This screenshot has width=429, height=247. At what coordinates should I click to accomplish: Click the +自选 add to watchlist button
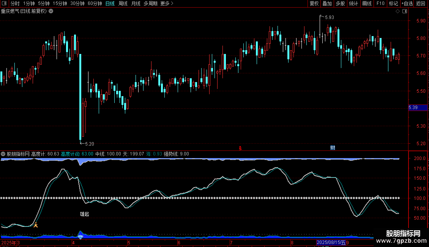tap(407, 3)
